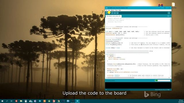
Task: Click the black console output area
Action: tap(138, 85)
